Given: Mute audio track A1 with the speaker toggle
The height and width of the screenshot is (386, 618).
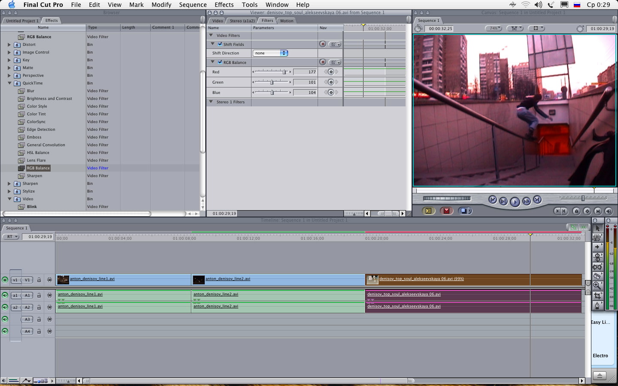Looking at the screenshot, I should click(5, 296).
